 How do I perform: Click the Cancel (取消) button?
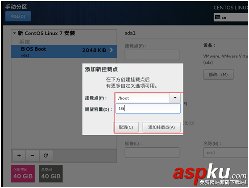(126, 127)
